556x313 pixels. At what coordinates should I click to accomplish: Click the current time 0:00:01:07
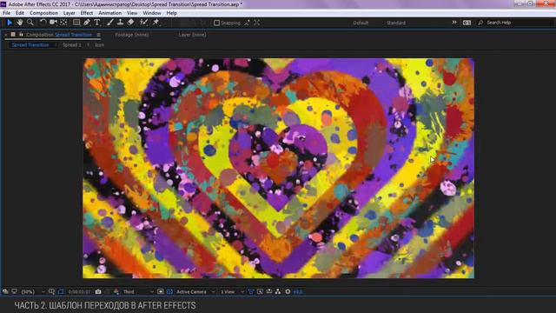pyautogui.click(x=79, y=292)
